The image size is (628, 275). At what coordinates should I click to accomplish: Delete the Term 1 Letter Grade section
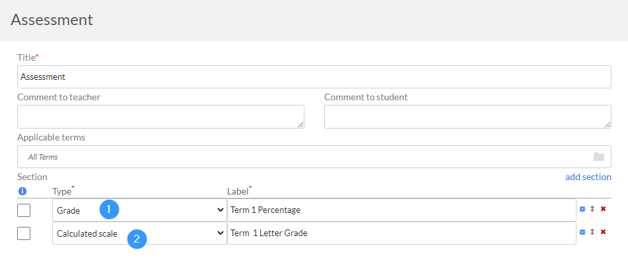pos(603,232)
